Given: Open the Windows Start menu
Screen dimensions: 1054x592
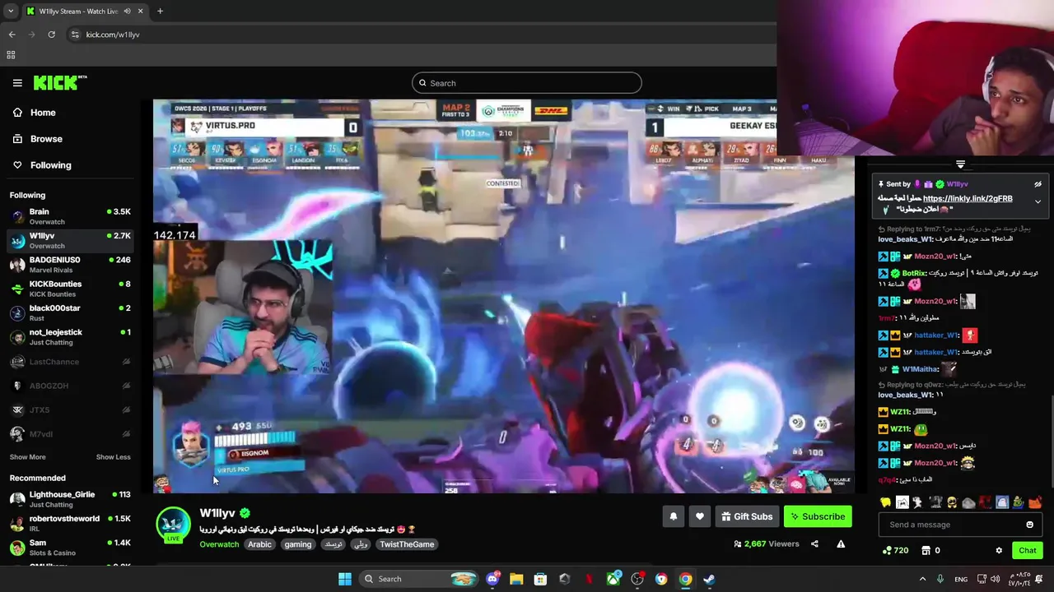Looking at the screenshot, I should point(344,579).
